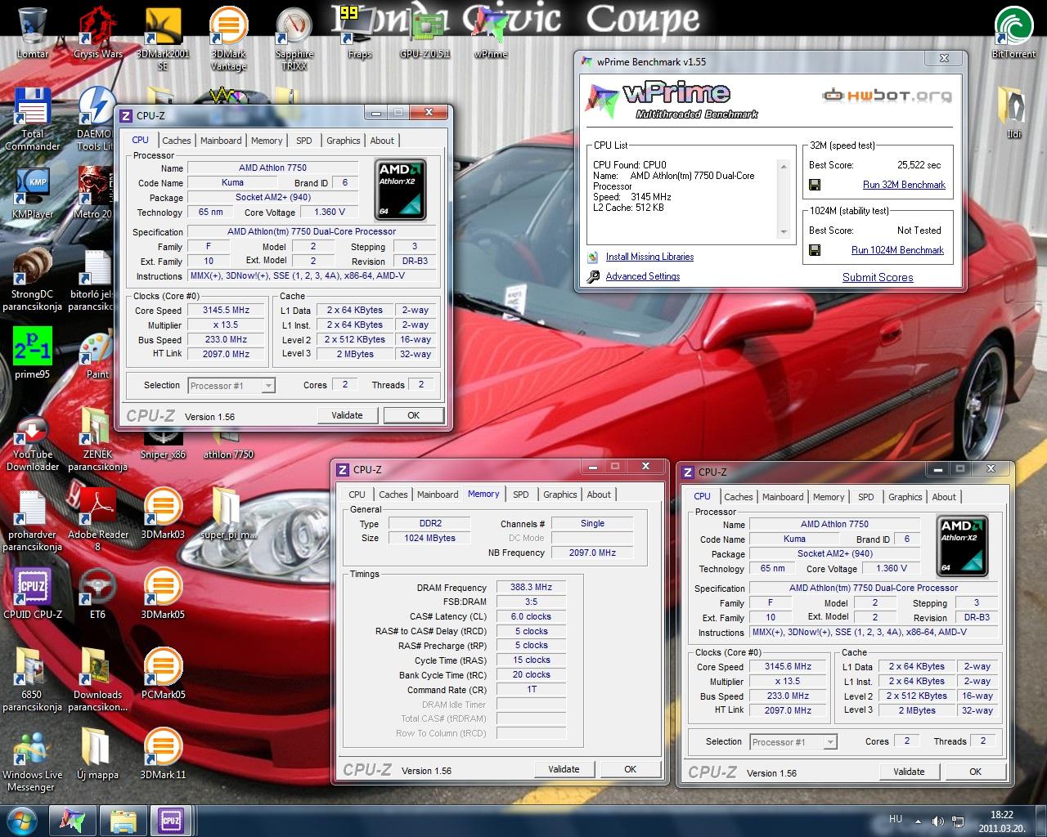
Task: Open About tab in bottom-right CPU-Z window
Action: click(x=943, y=497)
